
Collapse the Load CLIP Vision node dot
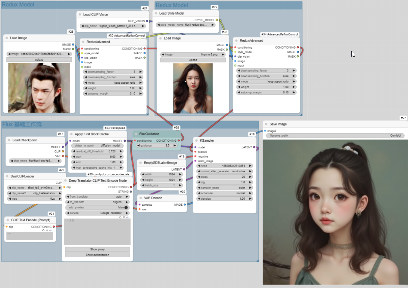tap(80, 15)
